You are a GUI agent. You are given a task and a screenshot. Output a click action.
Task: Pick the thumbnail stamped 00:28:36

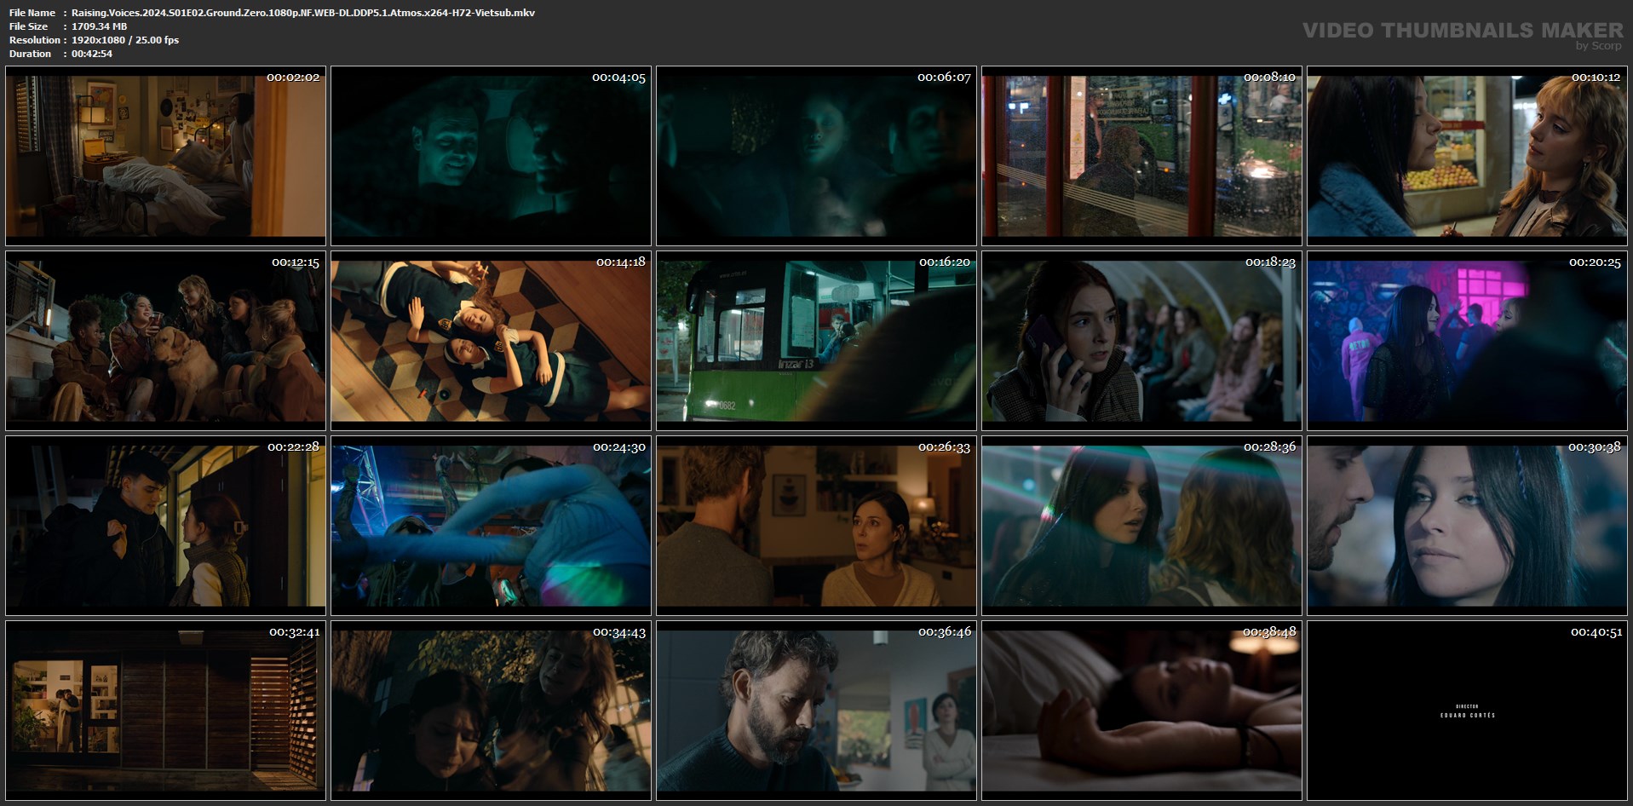(x=1141, y=526)
